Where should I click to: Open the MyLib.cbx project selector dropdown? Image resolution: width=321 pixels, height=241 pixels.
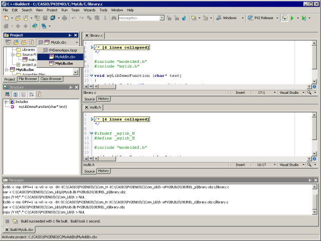point(77,42)
